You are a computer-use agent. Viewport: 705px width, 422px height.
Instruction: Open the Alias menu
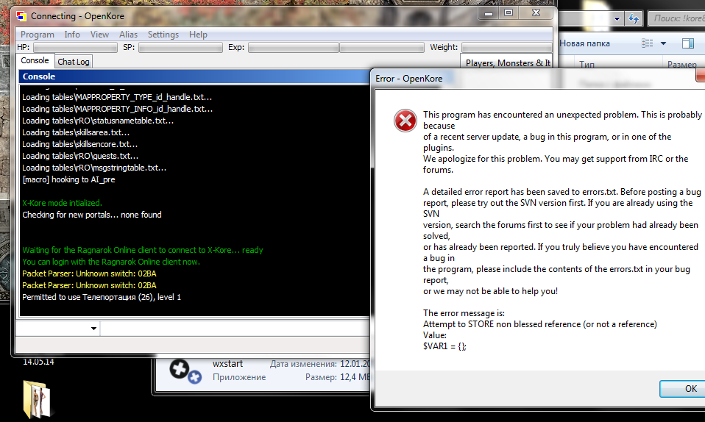128,35
